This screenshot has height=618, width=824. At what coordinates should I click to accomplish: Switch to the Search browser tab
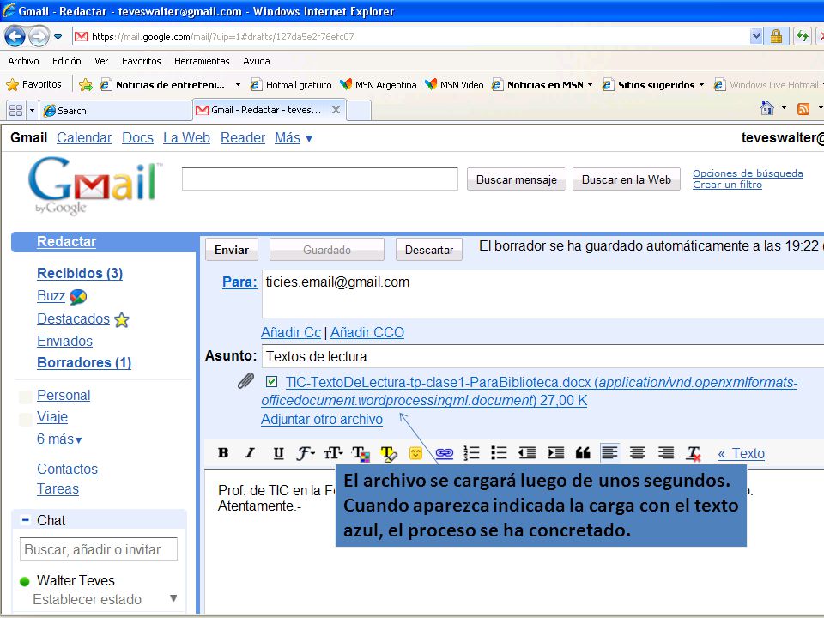(117, 111)
